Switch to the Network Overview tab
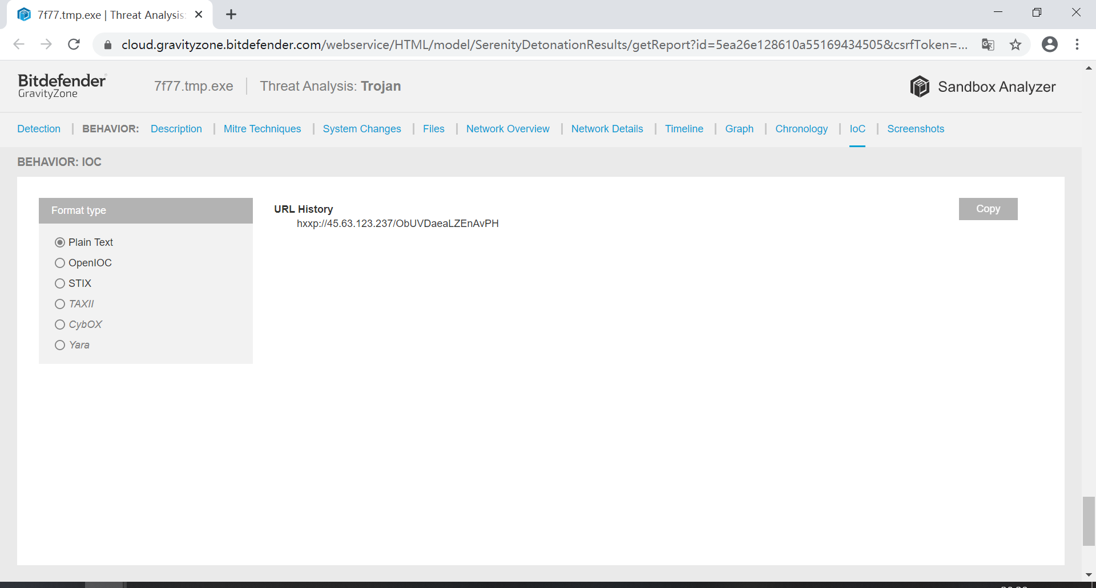This screenshot has height=588, width=1096. [508, 129]
